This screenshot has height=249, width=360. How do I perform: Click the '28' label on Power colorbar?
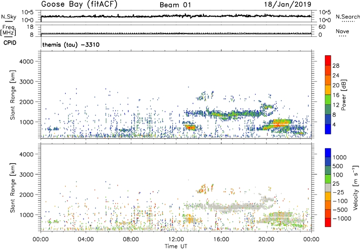pyautogui.click(x=336, y=66)
